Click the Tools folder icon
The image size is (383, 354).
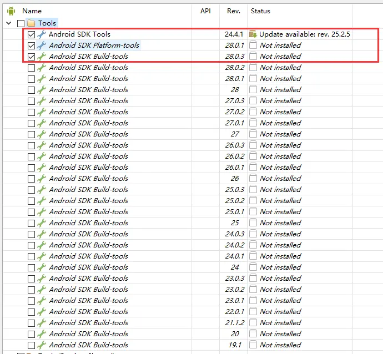pyautogui.click(x=31, y=23)
